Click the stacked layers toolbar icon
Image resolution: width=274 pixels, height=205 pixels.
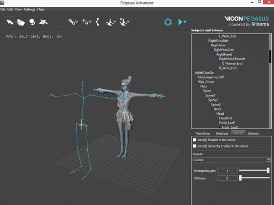pos(21,22)
